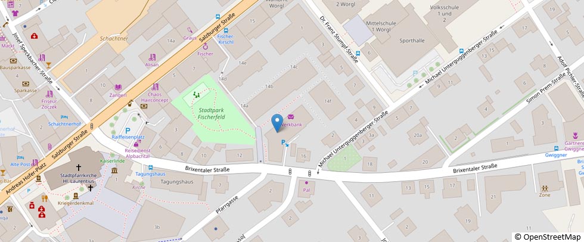Click the Reisedienst Alpbachtal travel agency icon

(x=137, y=143)
